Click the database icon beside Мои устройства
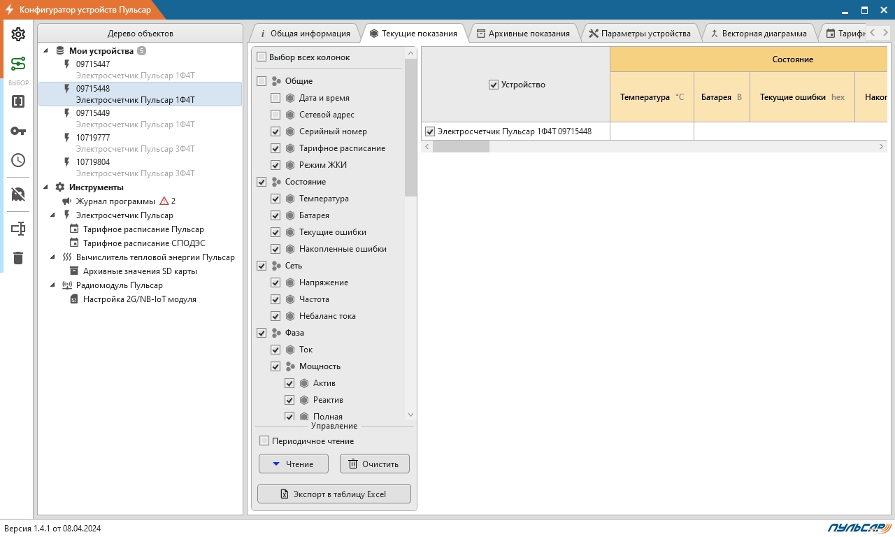Screen dimensions: 895x537 tap(59, 51)
